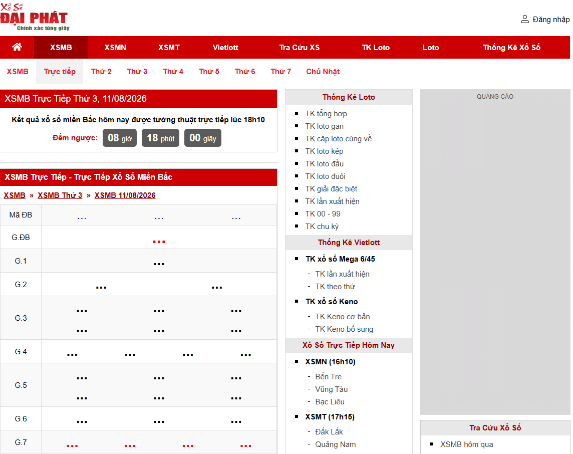Open TK loto đuôi link

pyautogui.click(x=325, y=176)
